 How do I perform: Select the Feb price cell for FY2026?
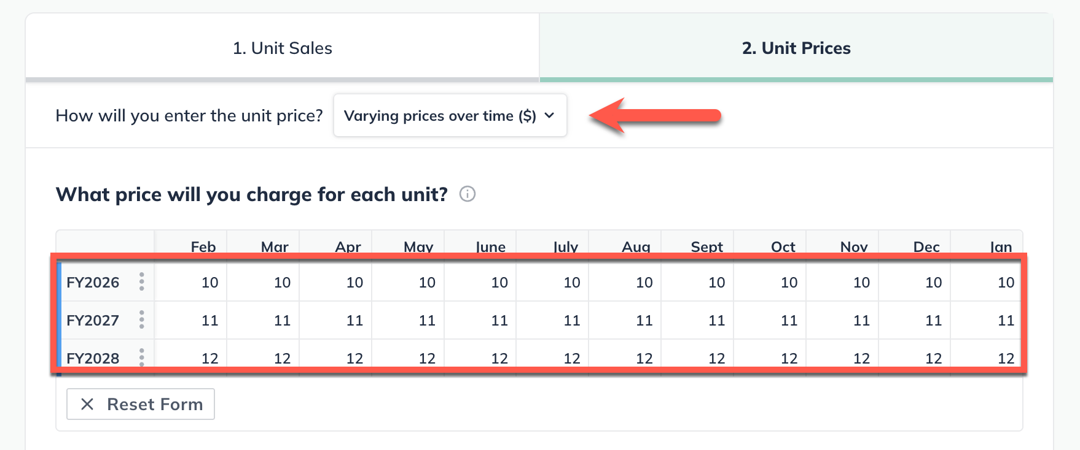(190, 282)
